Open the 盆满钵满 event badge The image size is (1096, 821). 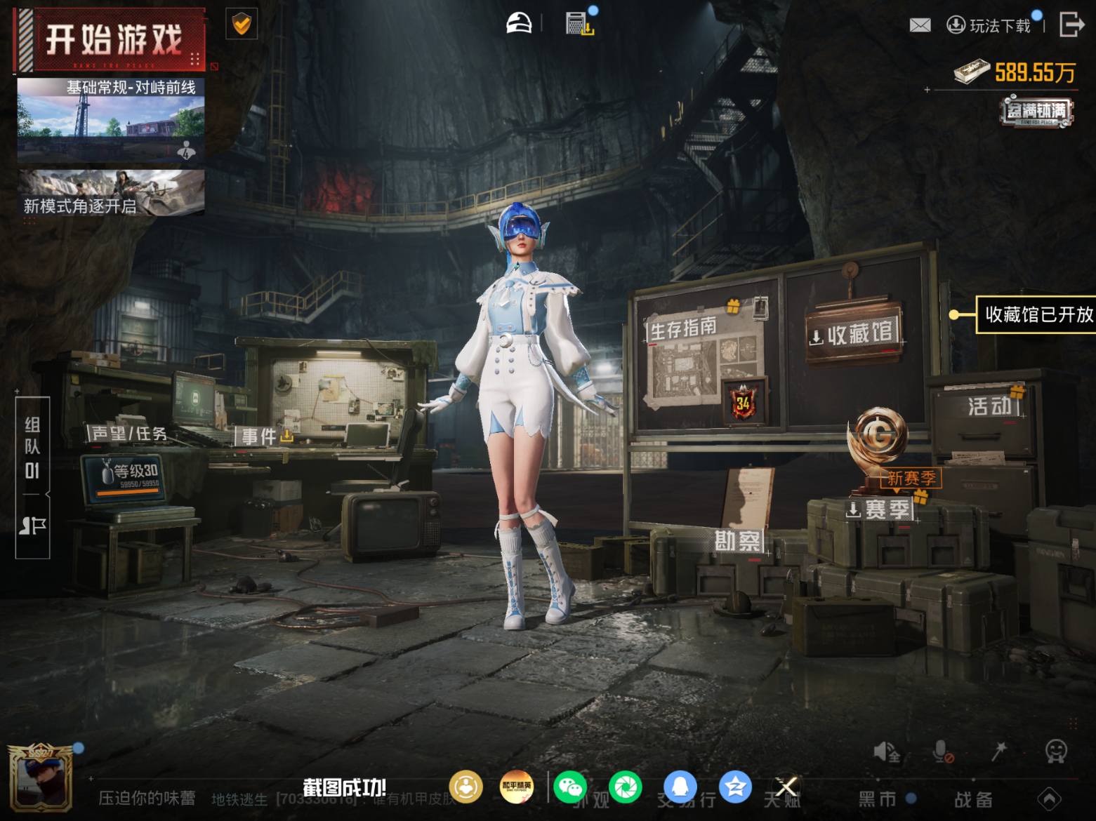(1037, 112)
